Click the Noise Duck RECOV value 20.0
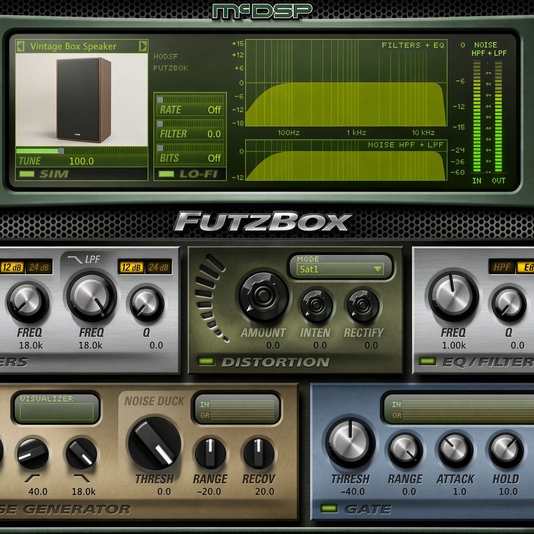Viewport: 534px width, 534px height. [x=264, y=491]
